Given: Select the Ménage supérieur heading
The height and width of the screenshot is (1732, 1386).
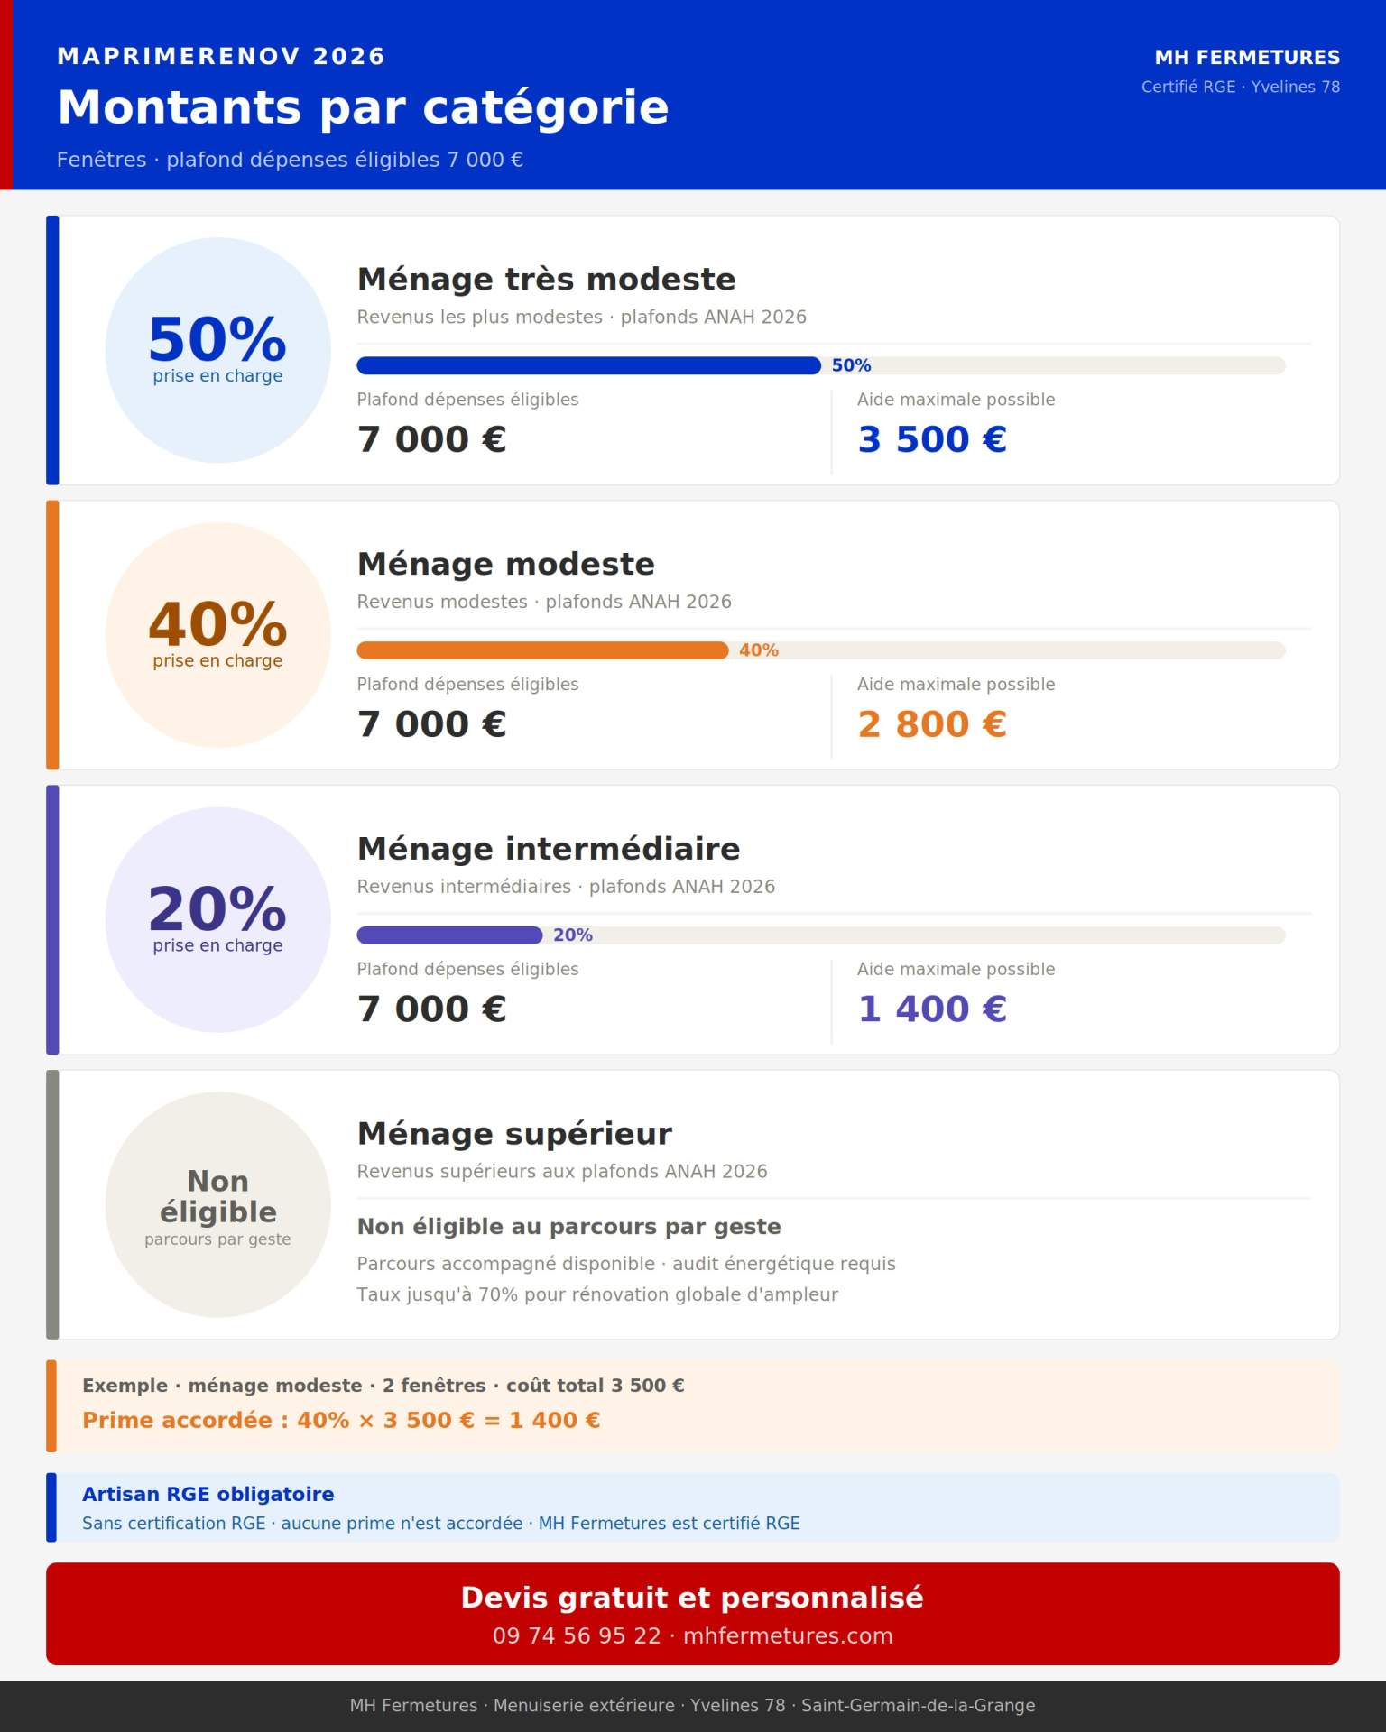Looking at the screenshot, I should point(514,1134).
